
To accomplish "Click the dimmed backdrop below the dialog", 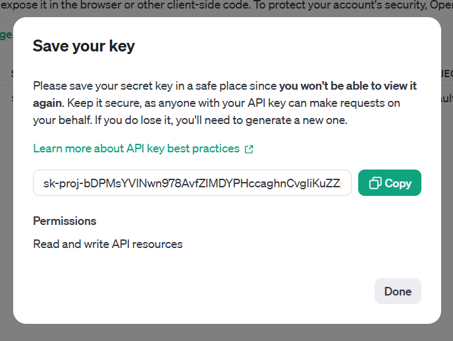I will [x=226, y=333].
